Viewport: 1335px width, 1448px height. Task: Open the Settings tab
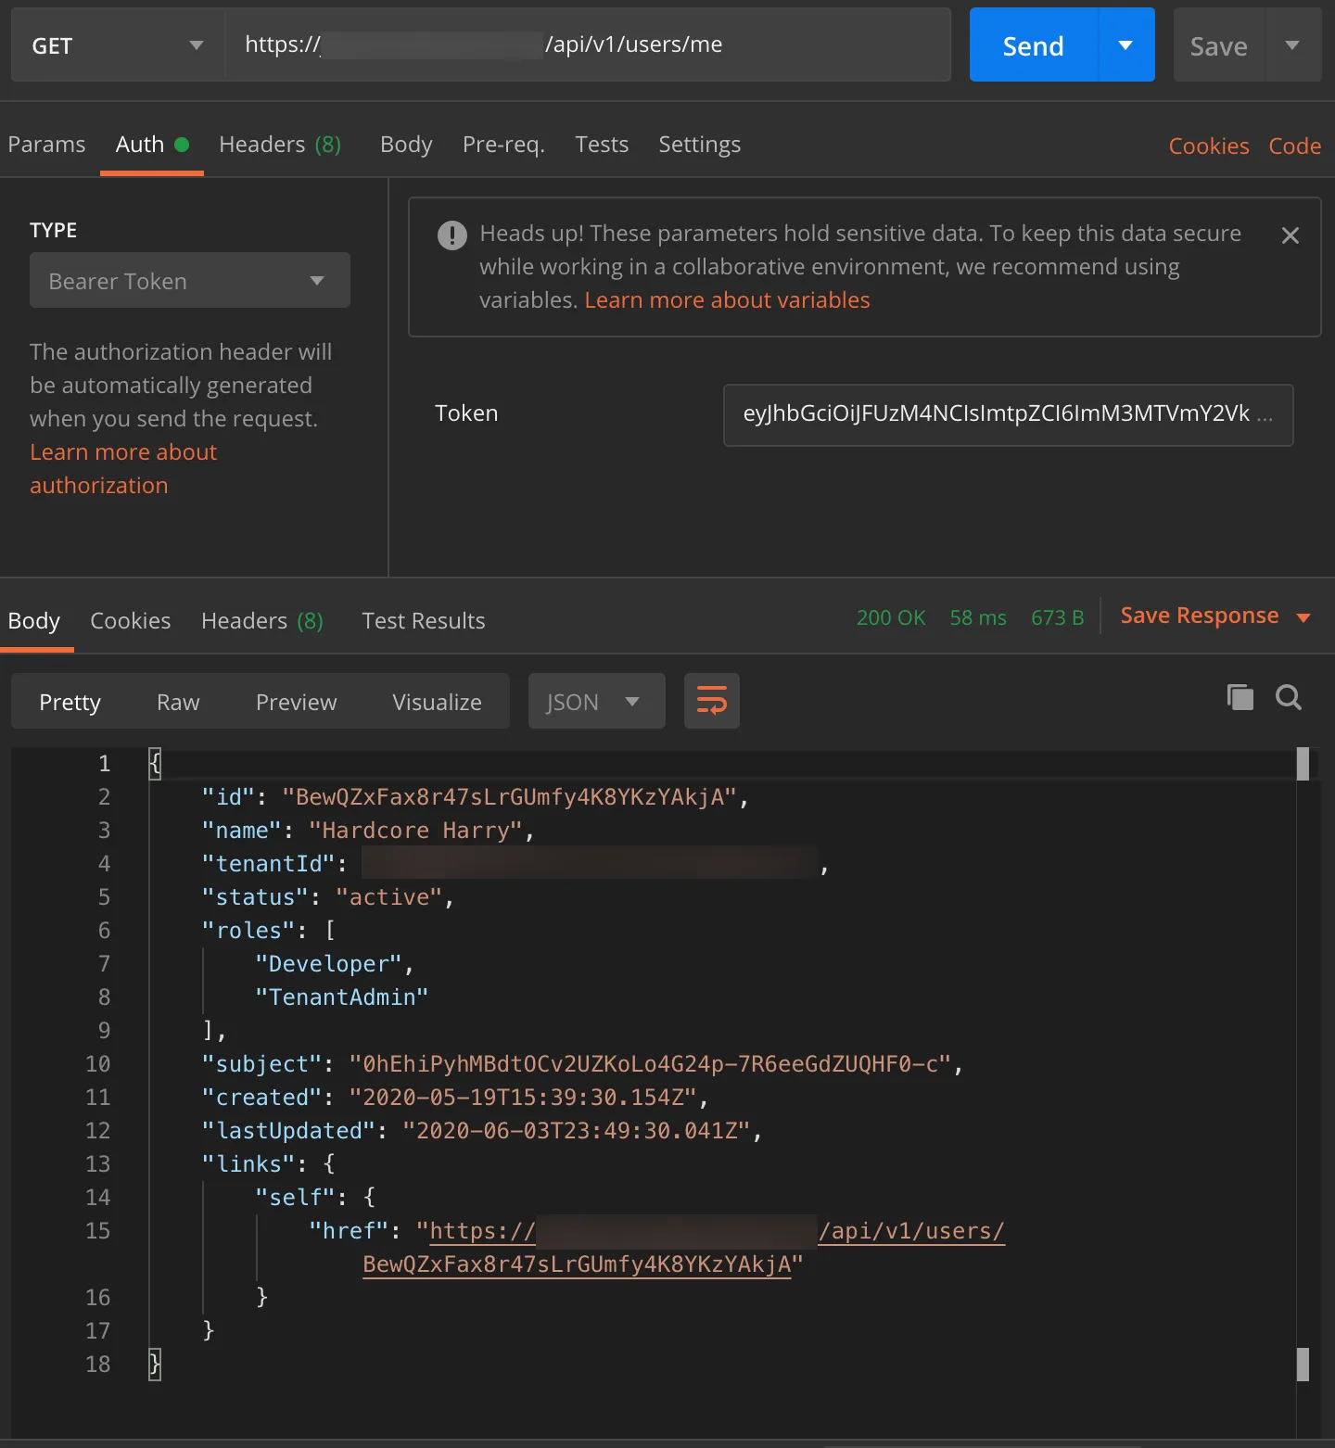pos(700,145)
